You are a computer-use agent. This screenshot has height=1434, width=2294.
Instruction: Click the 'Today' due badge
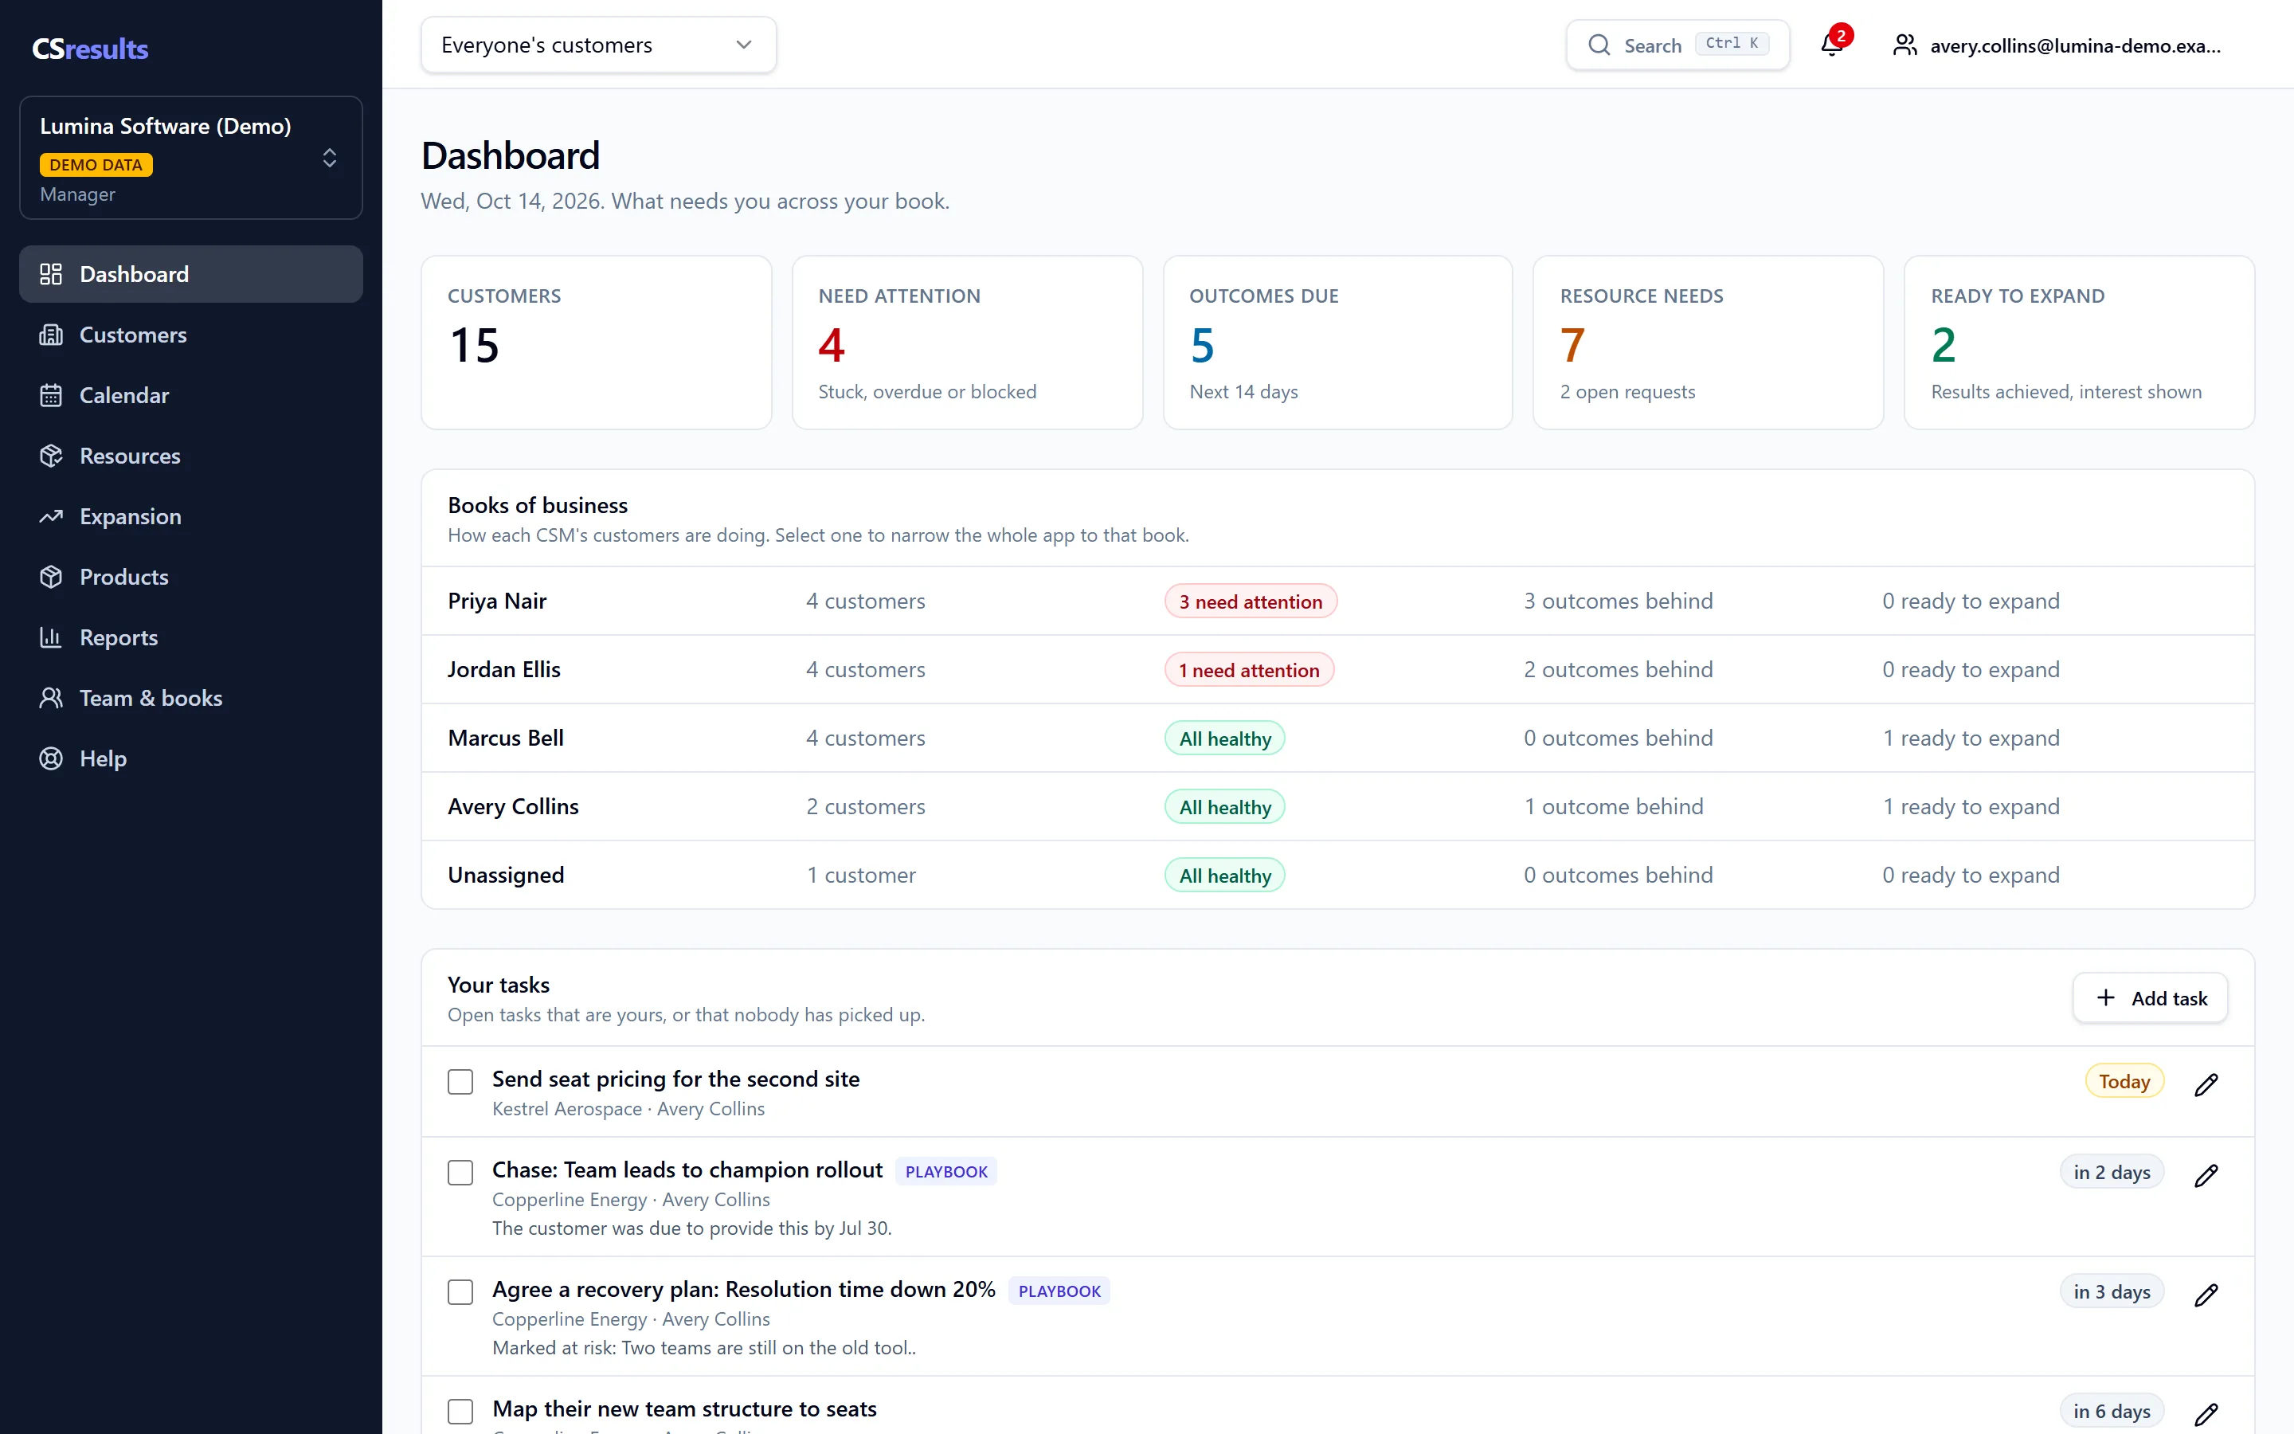(x=2124, y=1081)
